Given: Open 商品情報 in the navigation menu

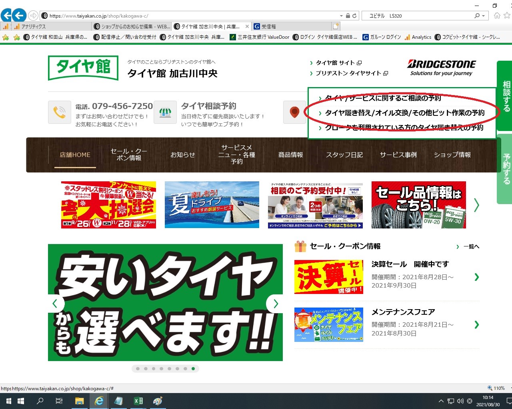Looking at the screenshot, I should coord(291,155).
